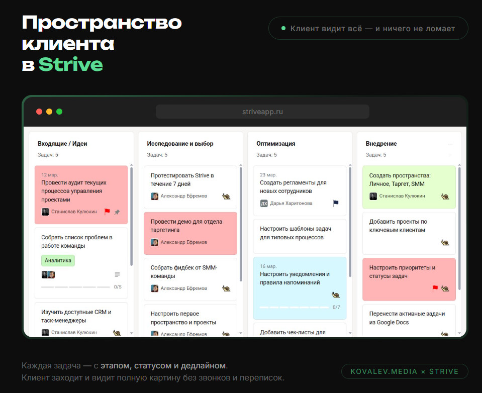The height and width of the screenshot is (393, 482).
Task: Open the "Добавить чек-листы для" card
Action: pyautogui.click(x=300, y=330)
